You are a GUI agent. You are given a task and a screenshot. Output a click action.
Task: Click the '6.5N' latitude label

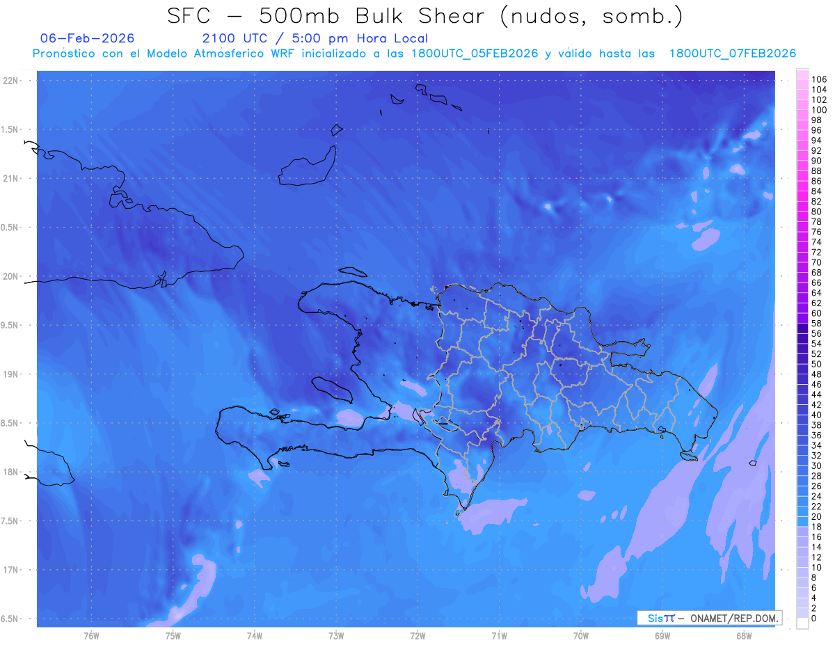[10, 619]
